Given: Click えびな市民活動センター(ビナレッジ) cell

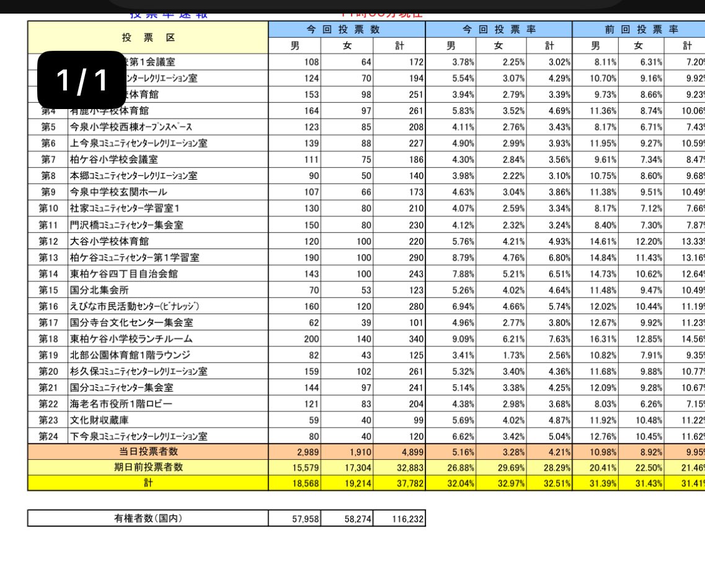Looking at the screenshot, I should tap(168, 306).
